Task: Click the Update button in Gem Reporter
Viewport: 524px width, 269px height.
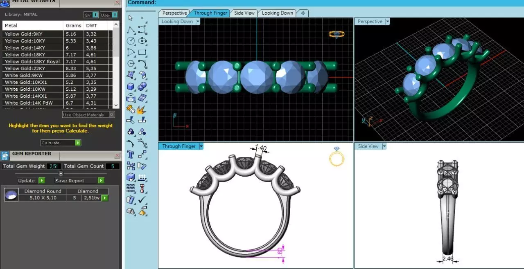Action: [32, 181]
